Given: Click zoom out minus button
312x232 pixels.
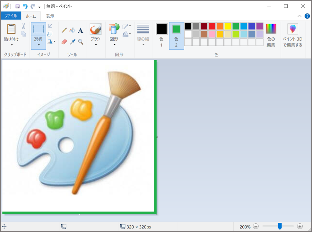Looking at the screenshot, I should coord(256,226).
